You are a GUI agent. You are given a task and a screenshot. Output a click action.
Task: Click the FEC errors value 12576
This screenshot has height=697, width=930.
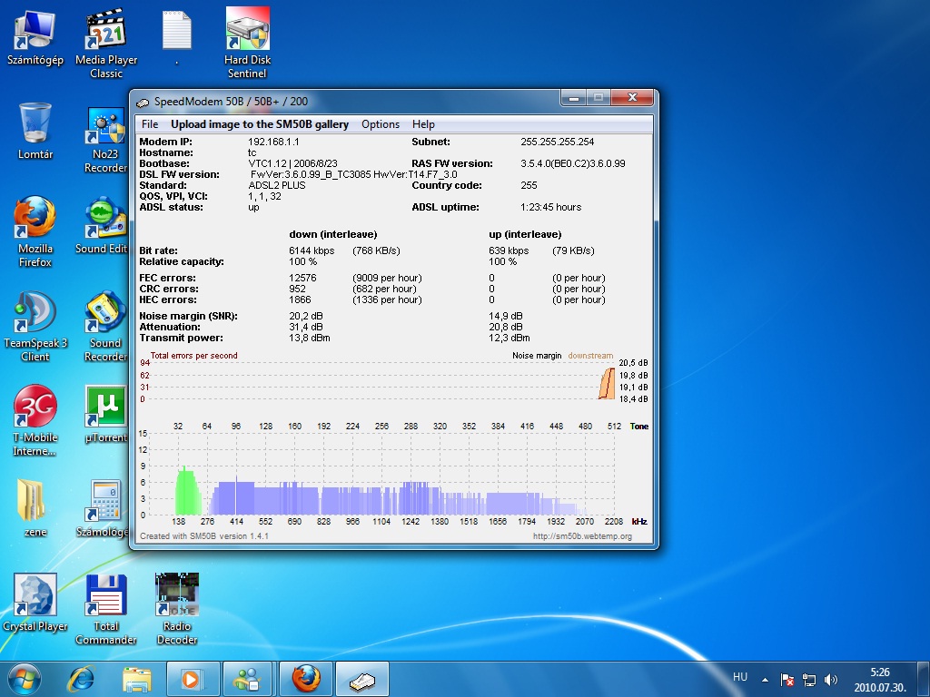(302, 278)
